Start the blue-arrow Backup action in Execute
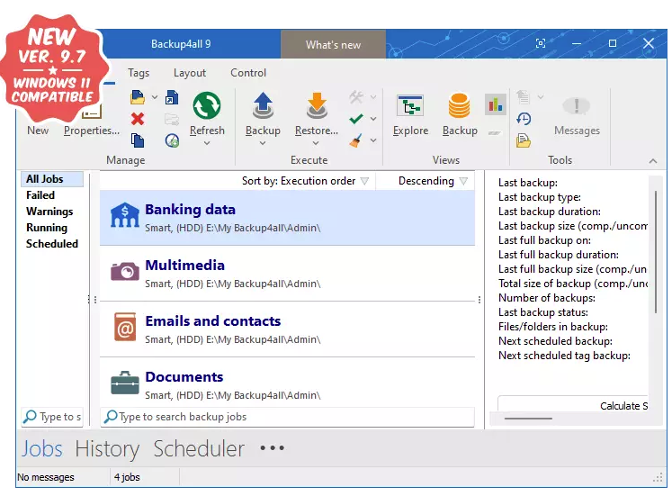Screen dimensions: 672x496 click(263, 105)
